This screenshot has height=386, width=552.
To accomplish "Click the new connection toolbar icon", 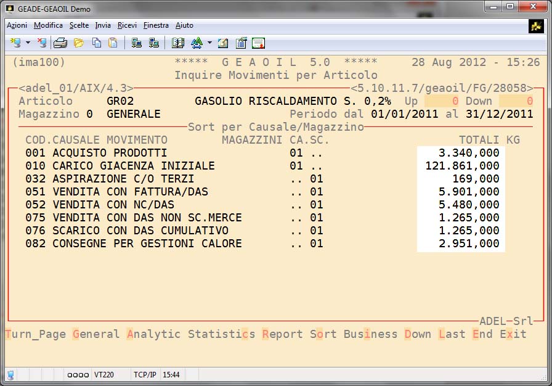I will [15, 43].
